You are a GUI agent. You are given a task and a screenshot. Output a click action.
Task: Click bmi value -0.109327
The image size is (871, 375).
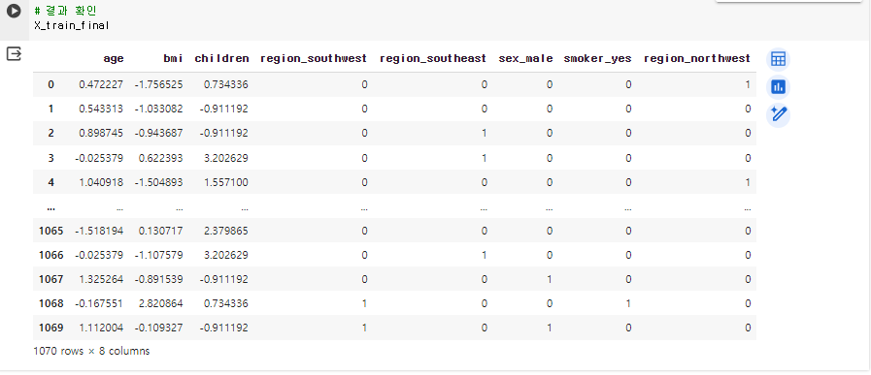159,328
